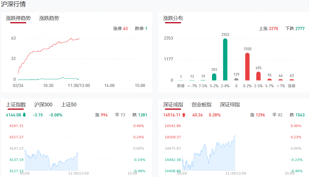The image size is (309, 177).
Task: Click the tallest green 2-0% bar
Action: [x=225, y=59]
